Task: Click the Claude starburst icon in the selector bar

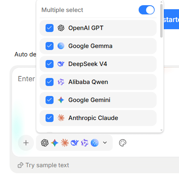Action: tap(65, 143)
